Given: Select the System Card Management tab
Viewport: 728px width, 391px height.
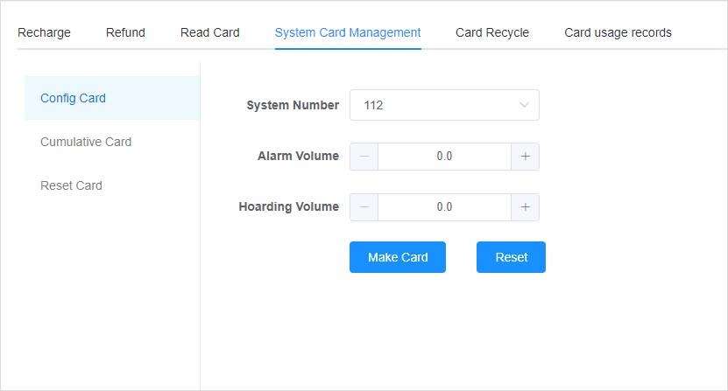Looking at the screenshot, I should point(348,32).
